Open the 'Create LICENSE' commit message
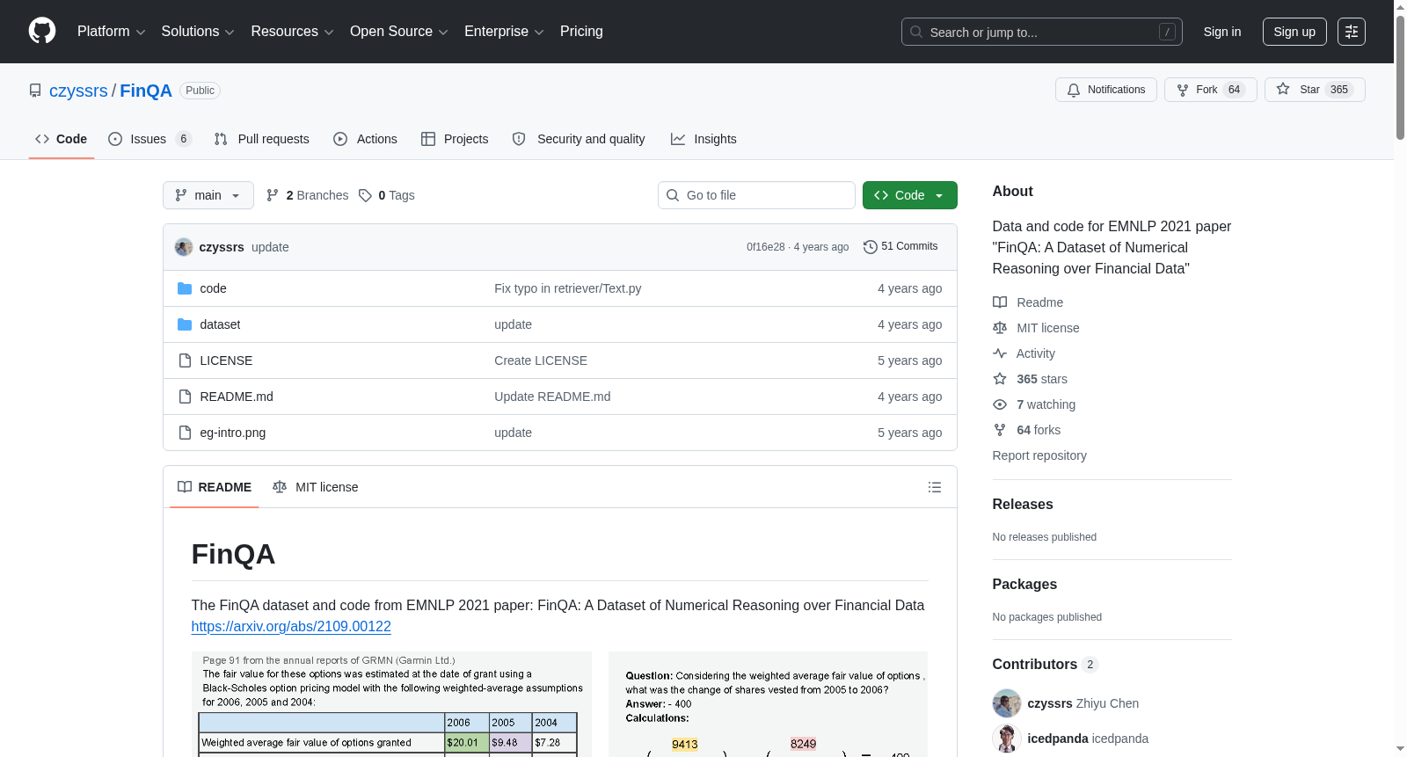The height and width of the screenshot is (757, 1407). (541, 360)
